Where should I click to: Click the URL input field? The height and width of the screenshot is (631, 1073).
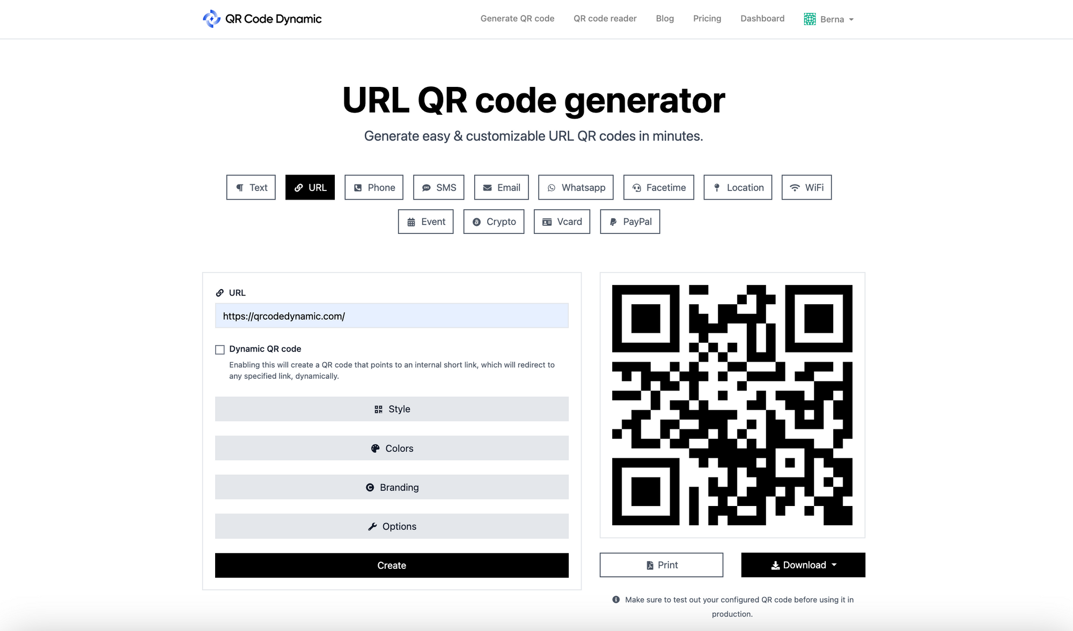tap(391, 315)
